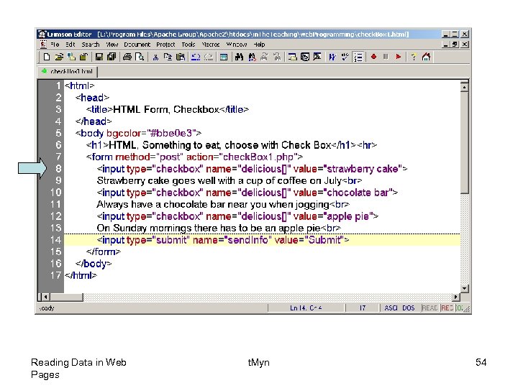Minimize the inner document window
This screenshot has width=518, height=388.
point(445,45)
